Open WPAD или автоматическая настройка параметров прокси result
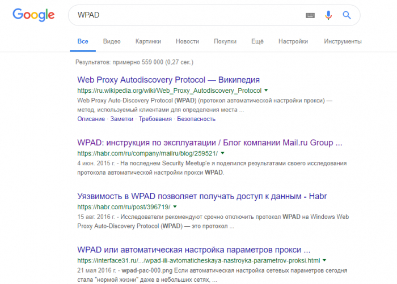Viewport: 397px width, 284px height. click(x=194, y=250)
